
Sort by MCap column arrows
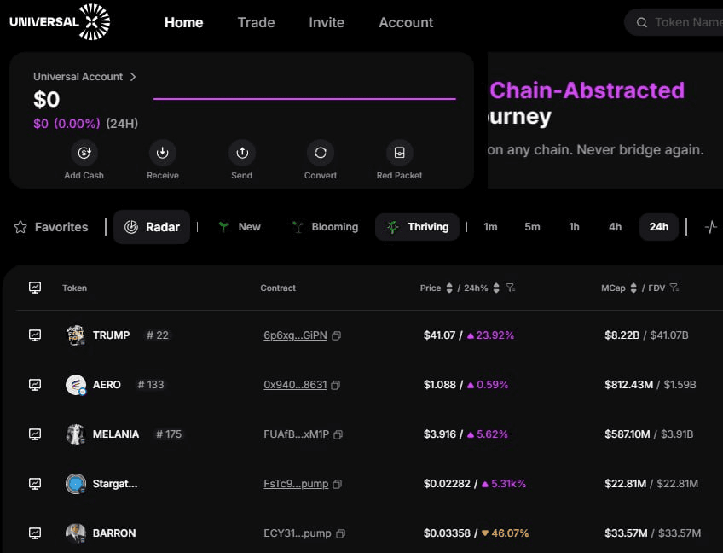point(633,288)
